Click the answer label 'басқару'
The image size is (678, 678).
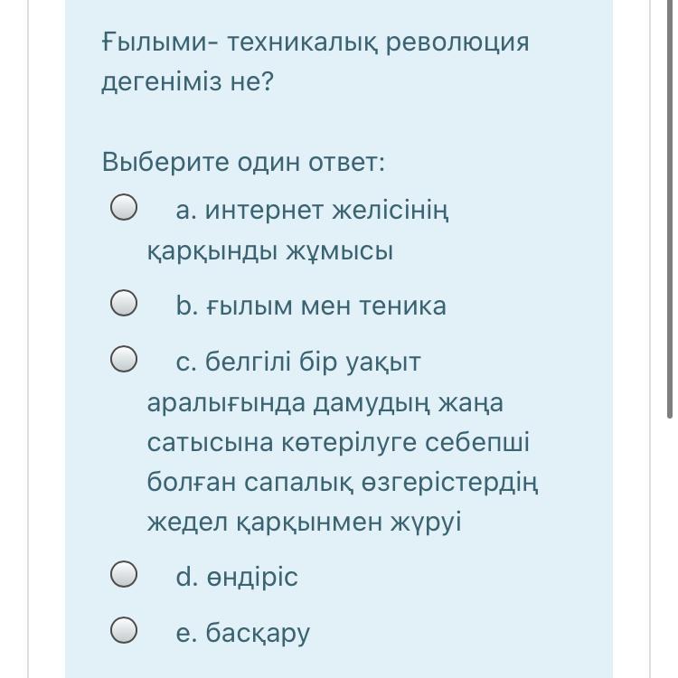[x=258, y=633]
